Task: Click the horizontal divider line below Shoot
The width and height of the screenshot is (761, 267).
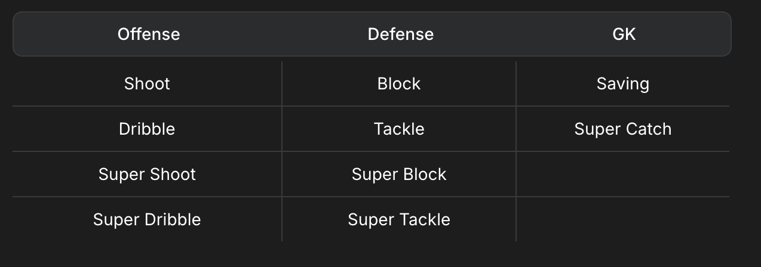Action: click(x=147, y=106)
